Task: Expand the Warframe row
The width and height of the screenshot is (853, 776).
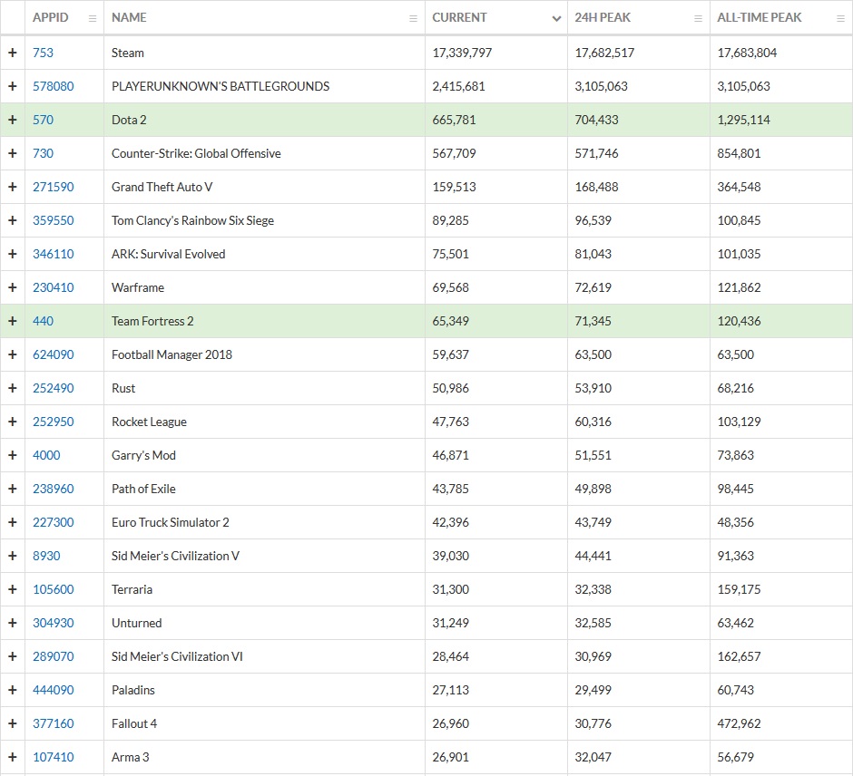Action: pos(13,287)
